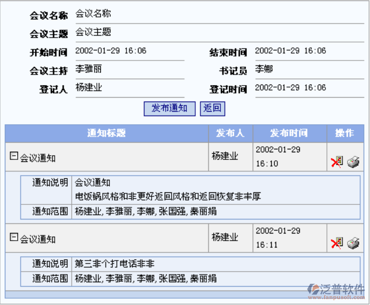Click the 结束时间 date value

pos(291,51)
